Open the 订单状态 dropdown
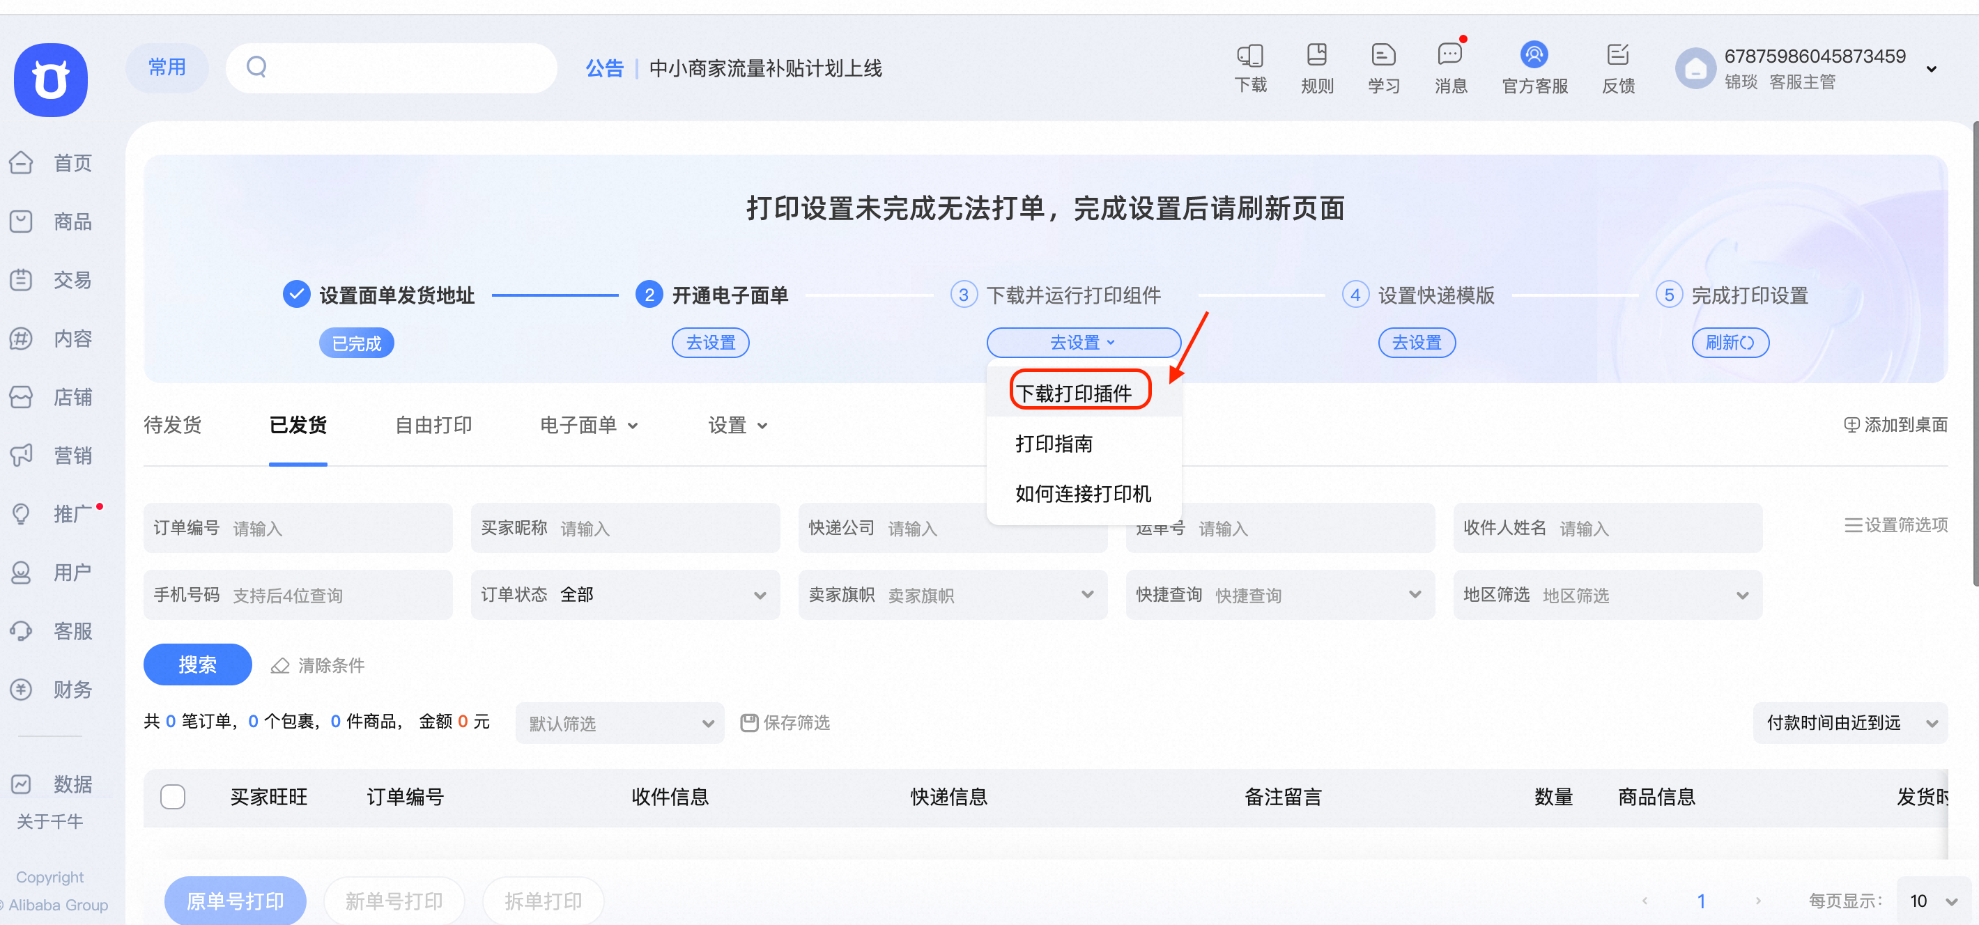 624,594
